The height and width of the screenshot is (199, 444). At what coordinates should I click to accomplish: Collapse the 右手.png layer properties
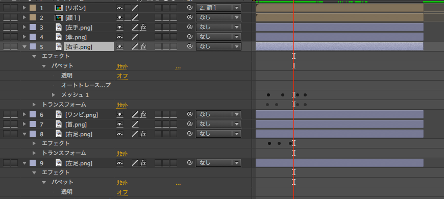[24, 46]
